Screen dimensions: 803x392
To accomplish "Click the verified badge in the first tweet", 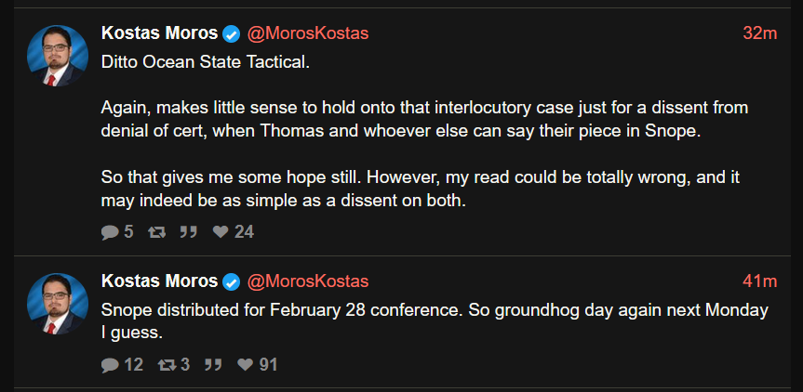I will (232, 34).
